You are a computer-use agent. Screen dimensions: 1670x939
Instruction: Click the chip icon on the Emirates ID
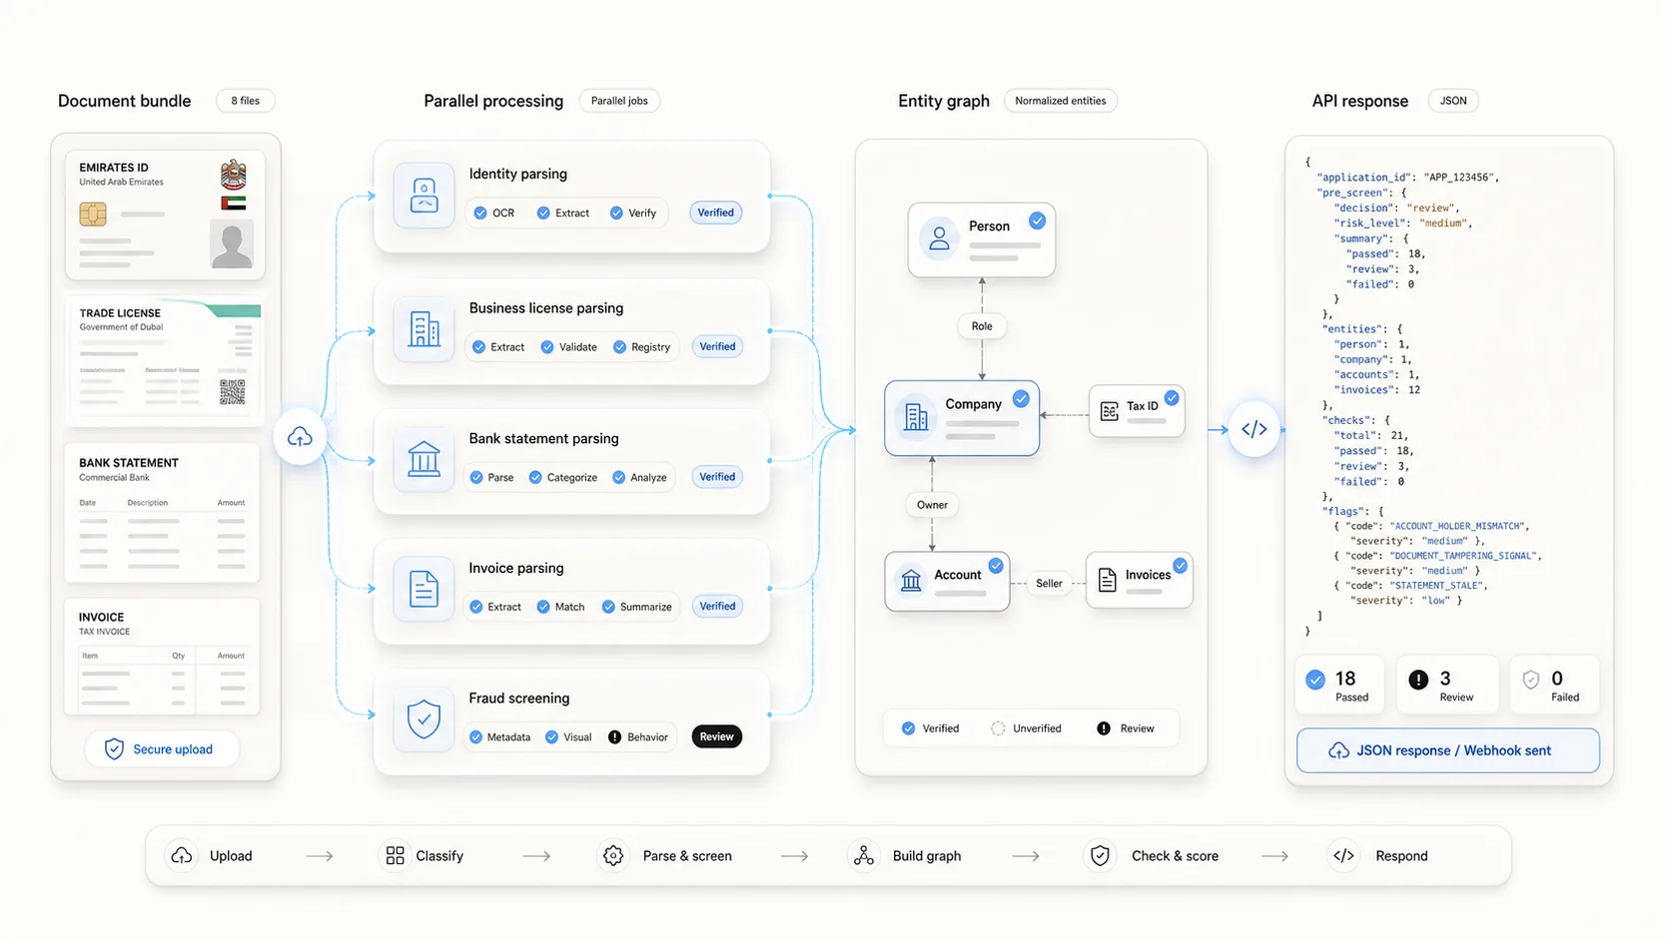(x=93, y=214)
